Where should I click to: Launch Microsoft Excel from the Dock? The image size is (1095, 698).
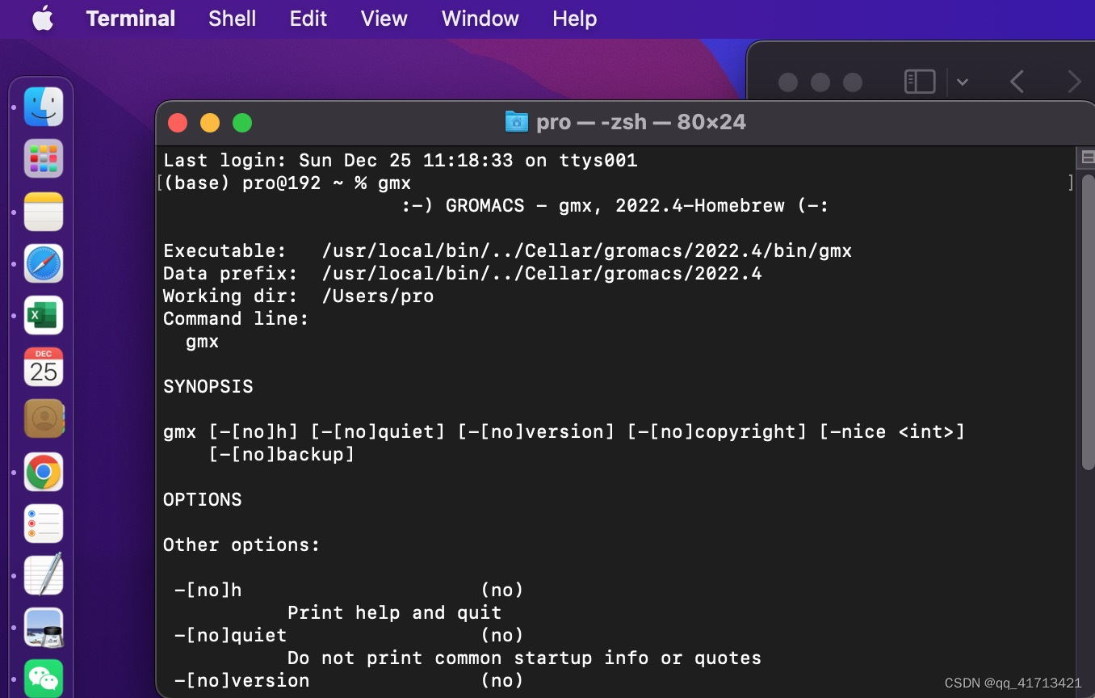coord(44,315)
